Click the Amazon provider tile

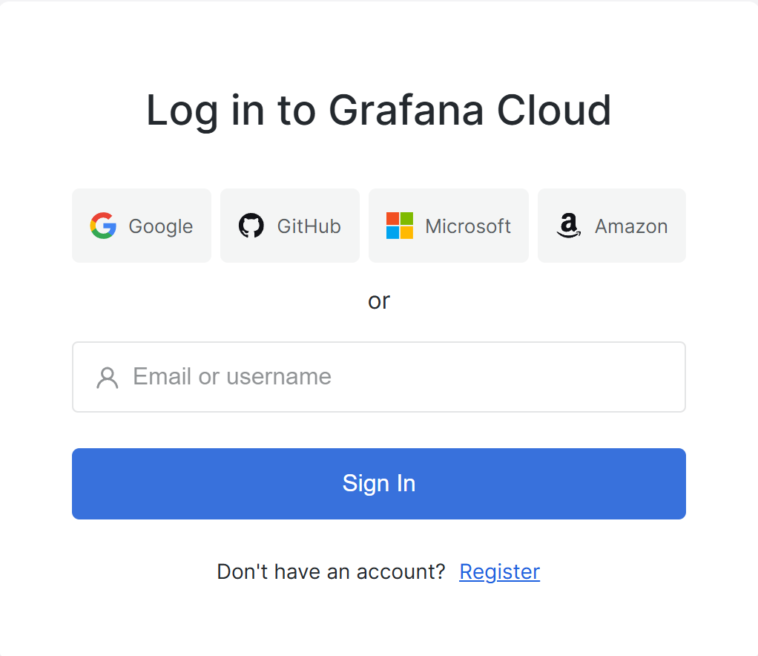click(611, 226)
